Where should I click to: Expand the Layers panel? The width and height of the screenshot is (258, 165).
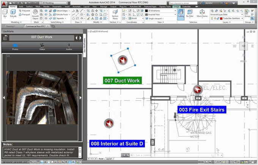pyautogui.click(x=227, y=22)
